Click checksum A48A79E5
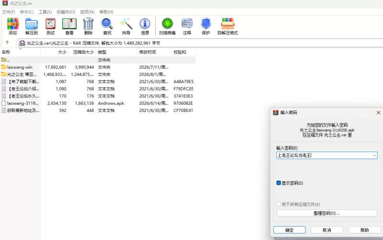This screenshot has width=383, height=240. click(x=183, y=81)
